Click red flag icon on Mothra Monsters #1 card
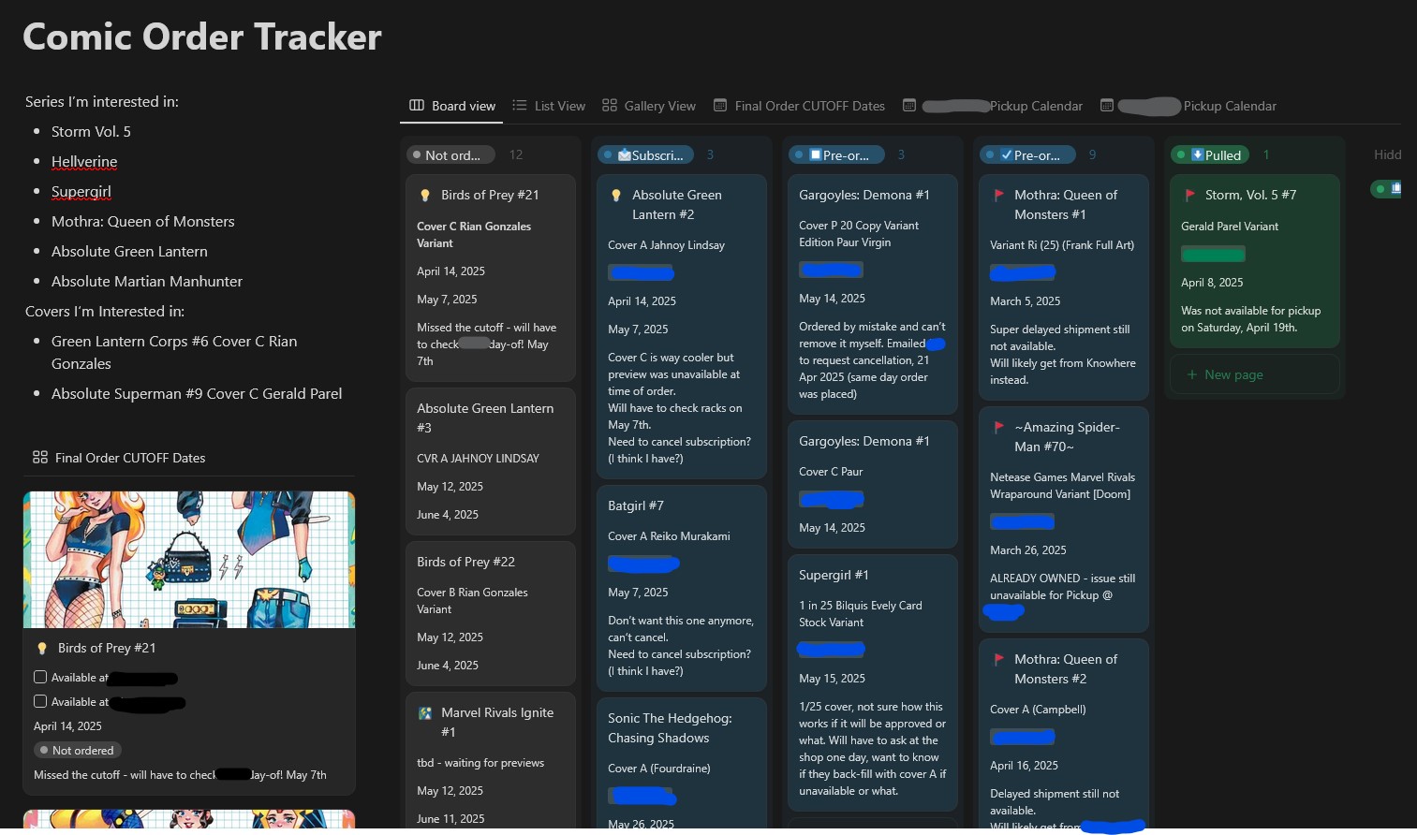 coord(997,195)
